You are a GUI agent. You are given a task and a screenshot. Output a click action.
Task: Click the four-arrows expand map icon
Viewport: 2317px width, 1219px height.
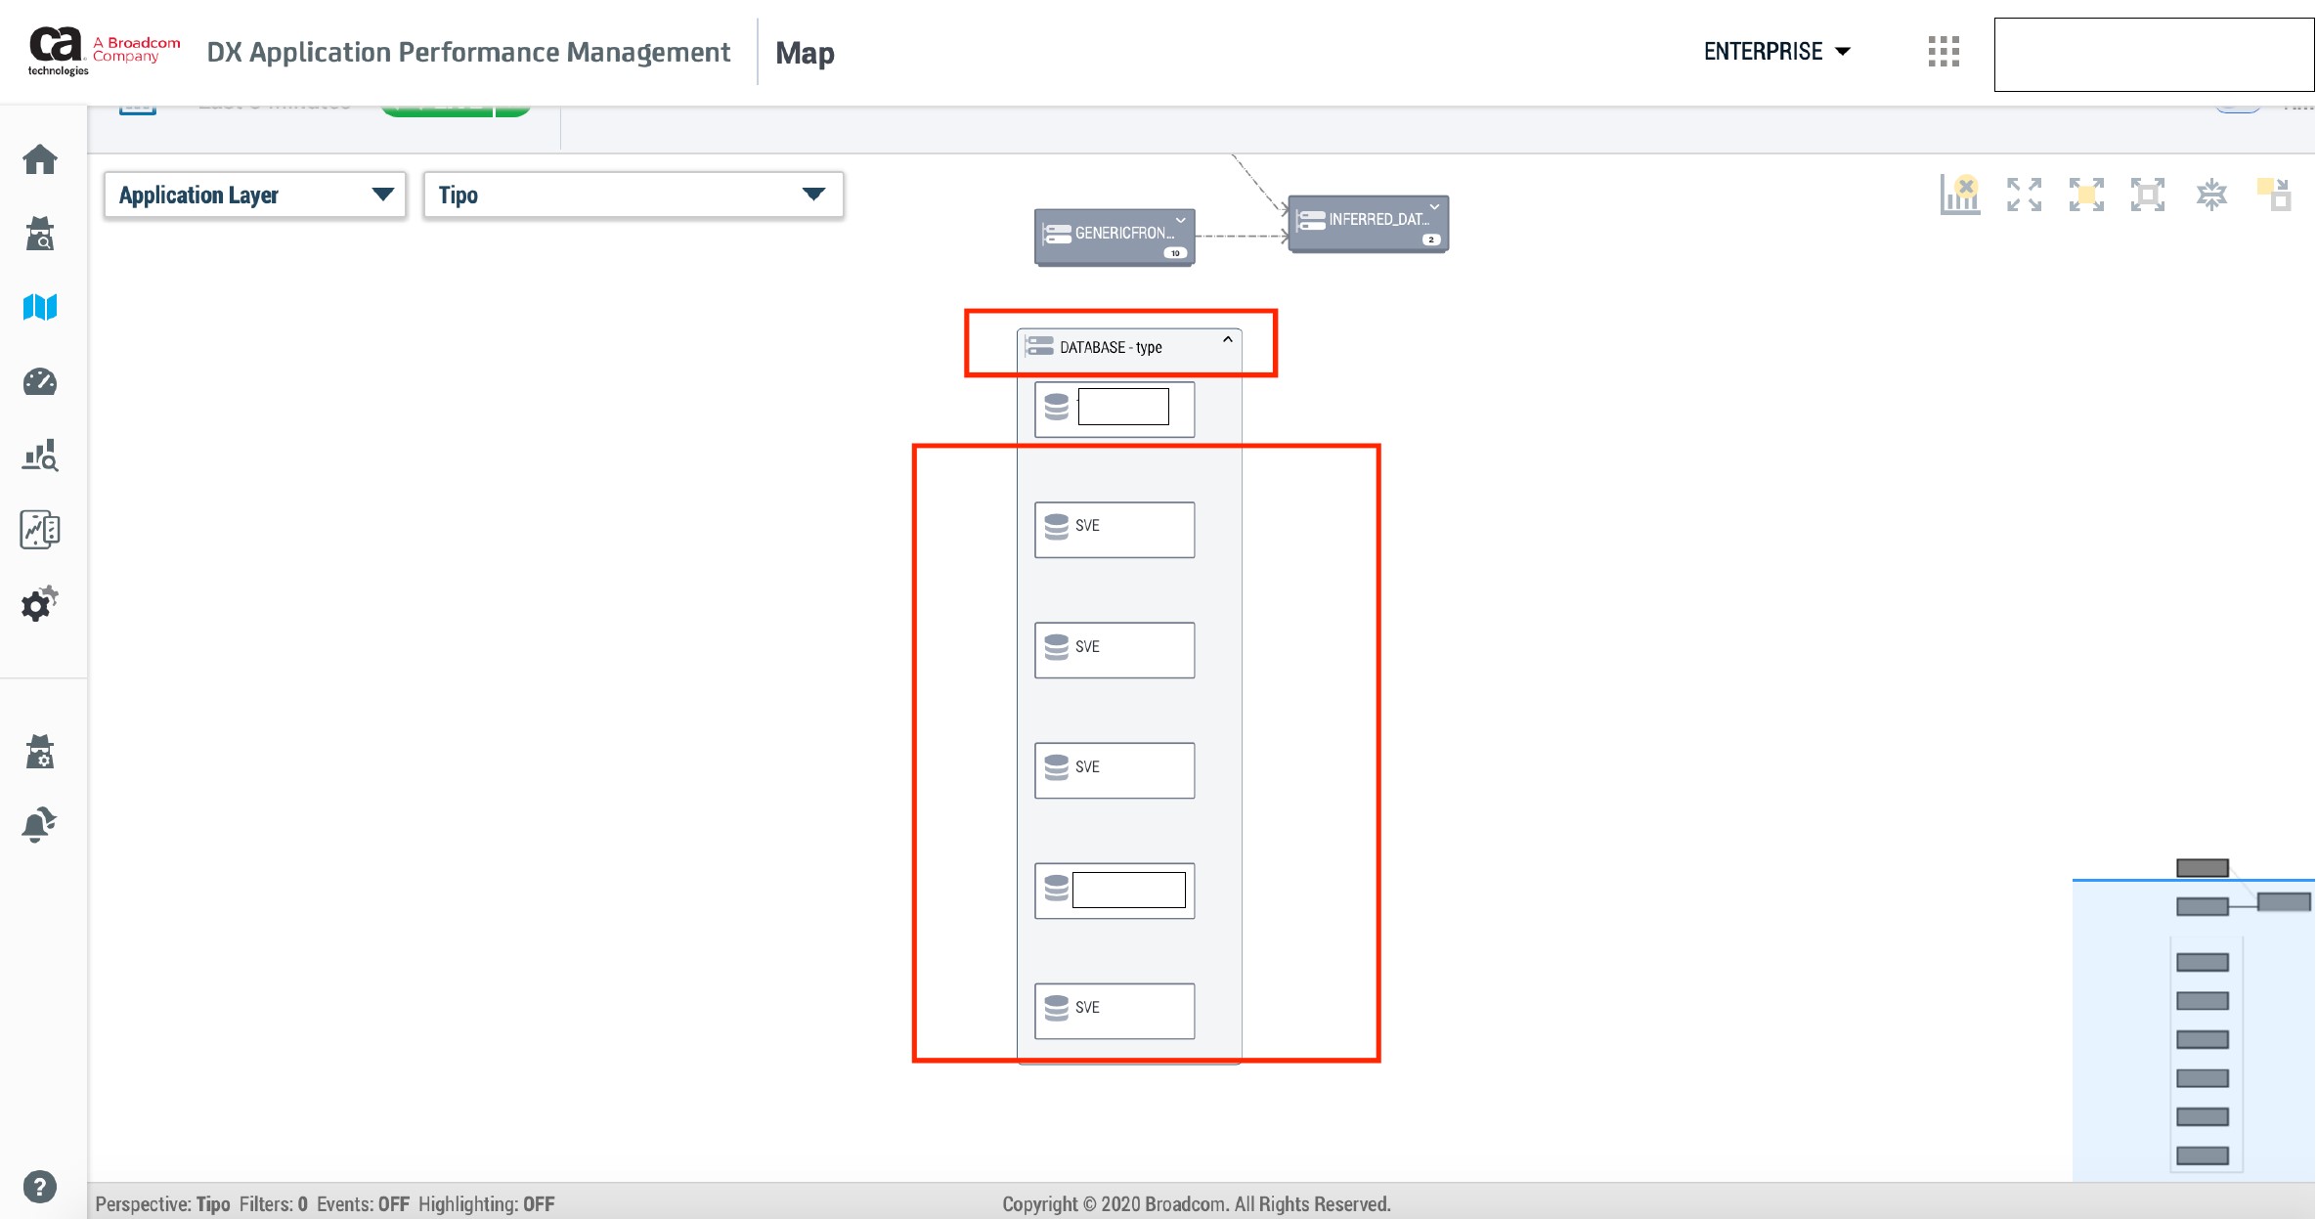click(x=2024, y=195)
